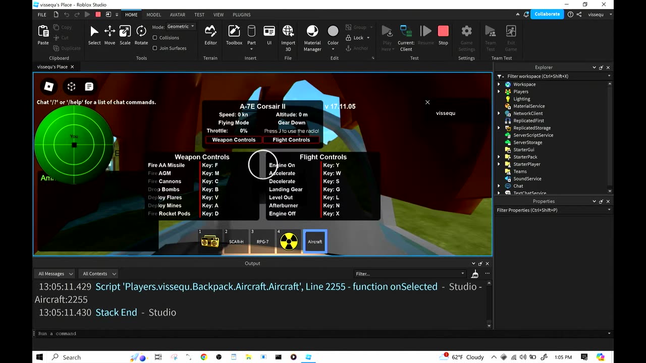Open the FILE menu
The width and height of the screenshot is (646, 363).
42,15
